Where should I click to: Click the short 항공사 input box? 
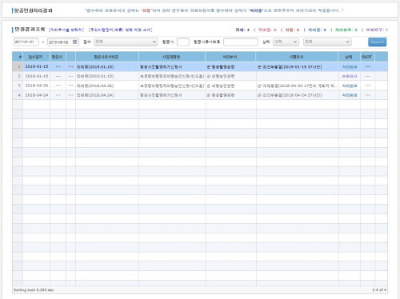[x=183, y=42]
